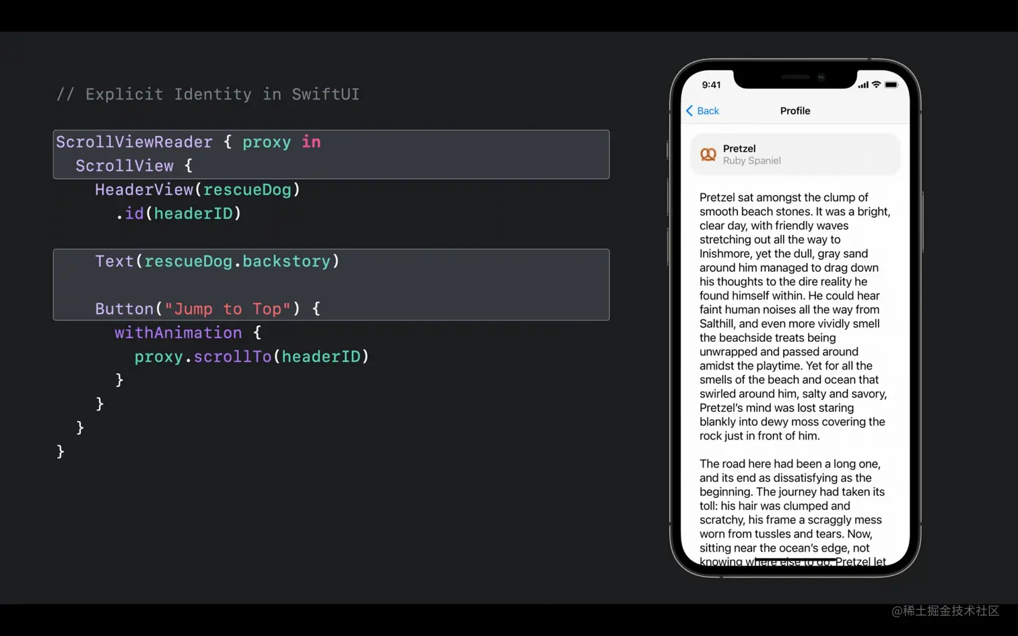This screenshot has height=636, width=1018.
Task: Click the ScrollViewReader code line
Action: pos(189,142)
